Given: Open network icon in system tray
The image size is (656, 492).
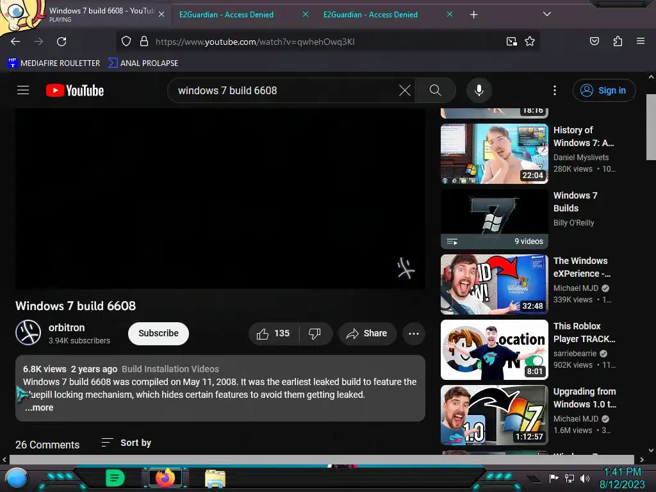Looking at the screenshot, I should tap(570, 478).
